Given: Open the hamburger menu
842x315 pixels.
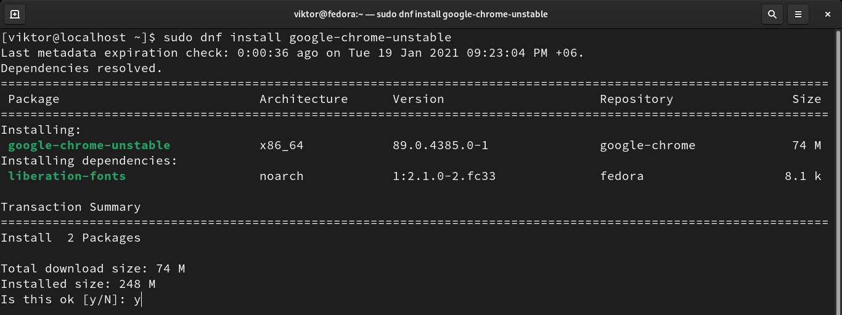Looking at the screenshot, I should tap(798, 14).
